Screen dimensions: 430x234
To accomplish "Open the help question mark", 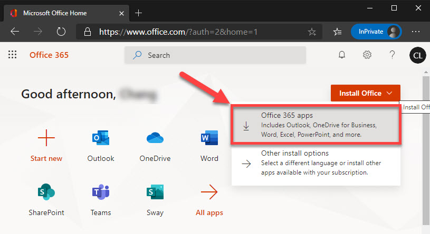I will click(392, 55).
